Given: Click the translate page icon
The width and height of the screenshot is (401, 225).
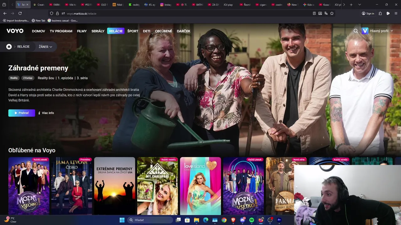Looking at the screenshot, I should [x=326, y=13].
